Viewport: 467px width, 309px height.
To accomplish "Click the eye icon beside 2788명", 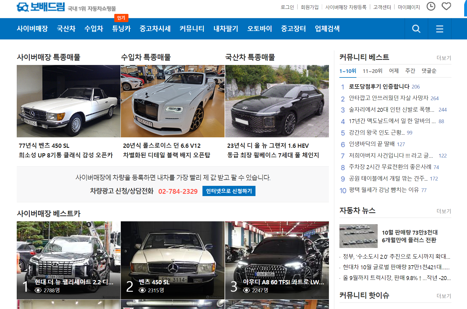I will tap(38, 290).
